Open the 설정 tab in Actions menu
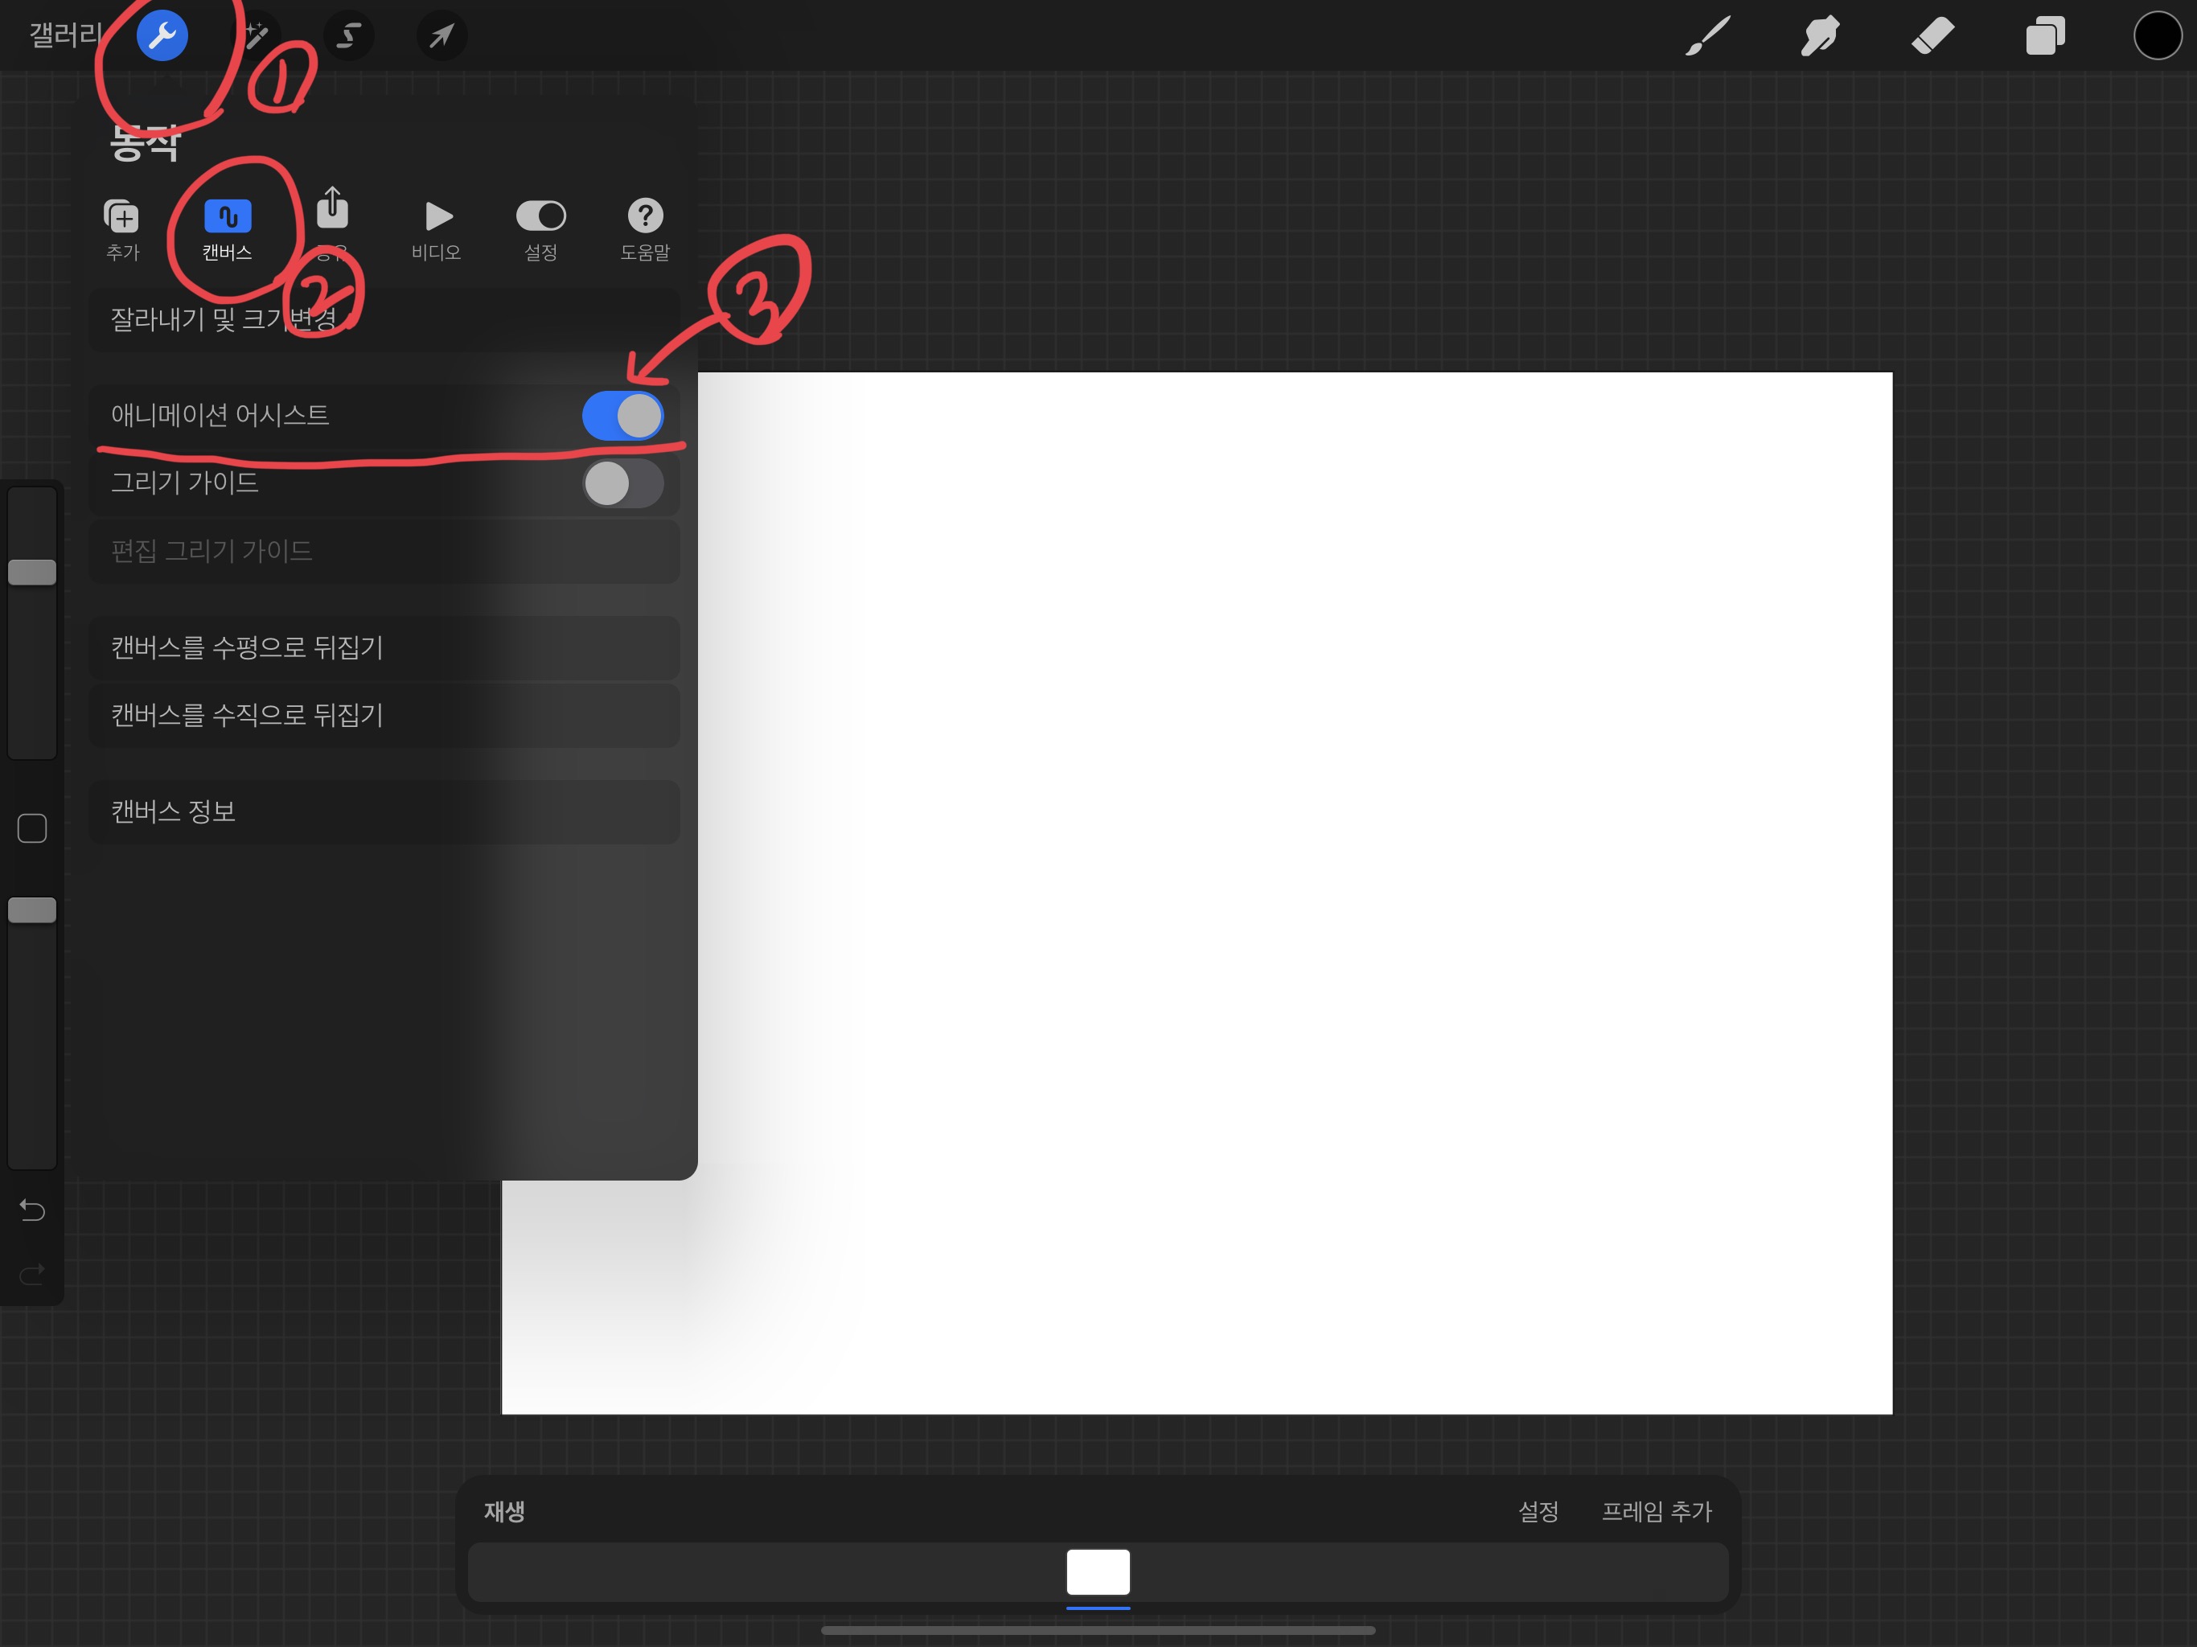Screen dimensions: 2197x1647 click(x=540, y=228)
